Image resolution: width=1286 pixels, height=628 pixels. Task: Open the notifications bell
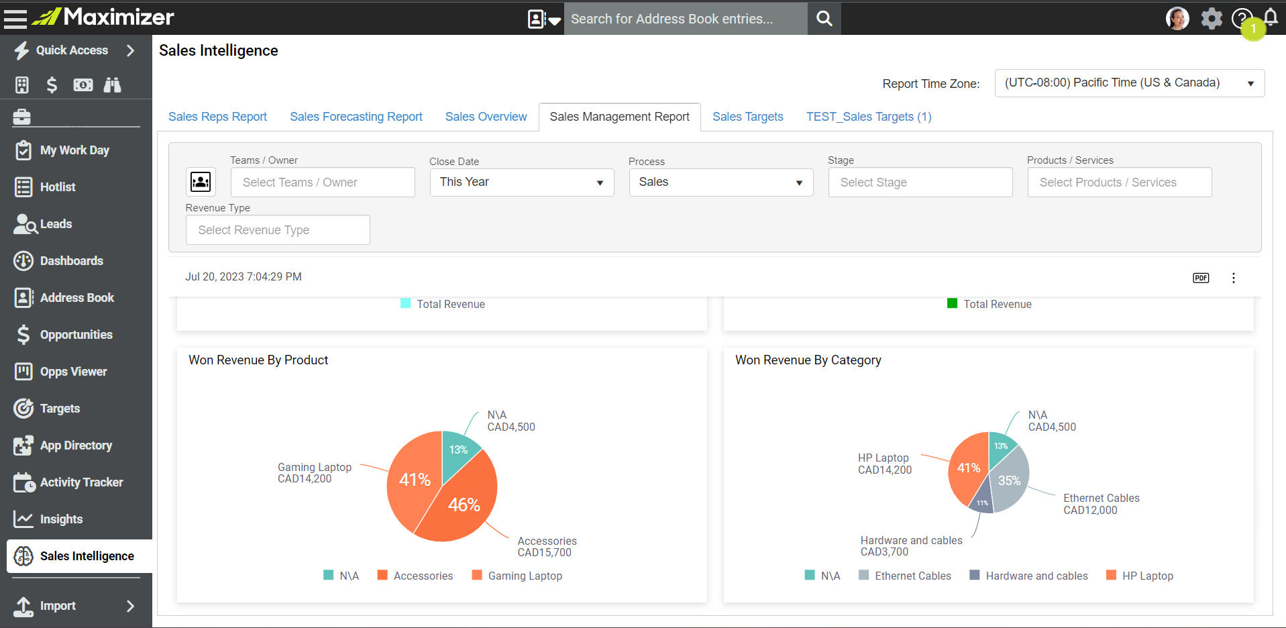click(1271, 17)
